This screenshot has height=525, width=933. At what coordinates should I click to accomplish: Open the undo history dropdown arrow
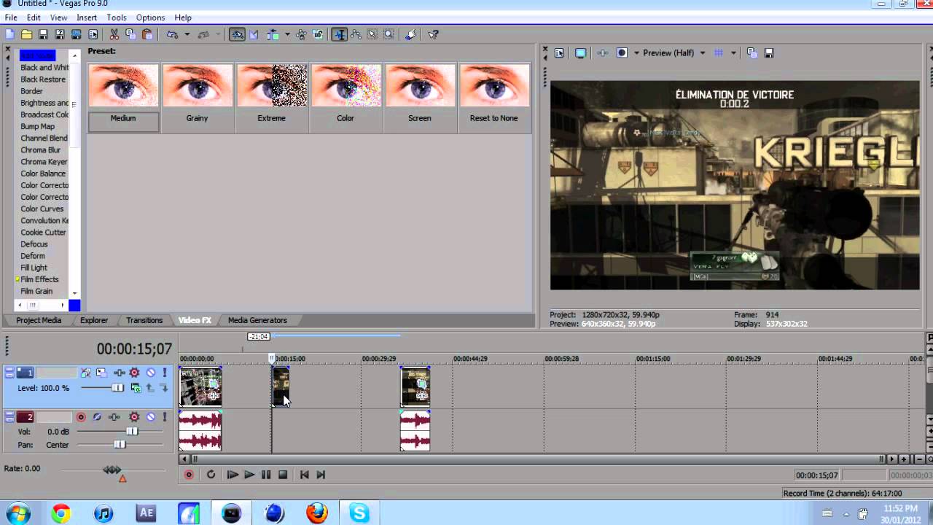pyautogui.click(x=187, y=34)
